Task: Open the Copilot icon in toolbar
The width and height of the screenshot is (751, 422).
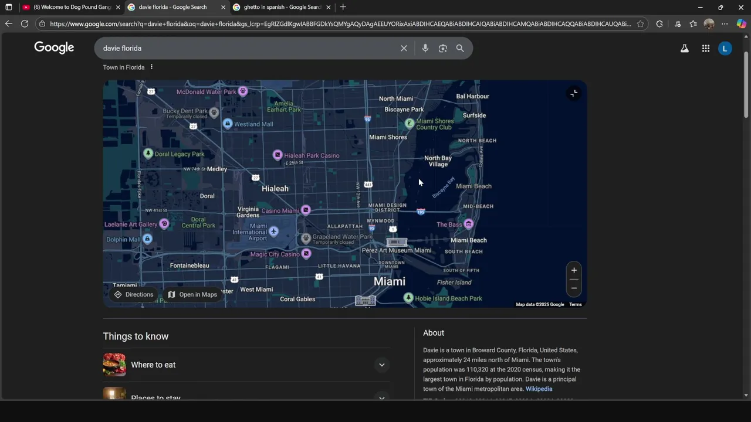Action: coord(741,24)
